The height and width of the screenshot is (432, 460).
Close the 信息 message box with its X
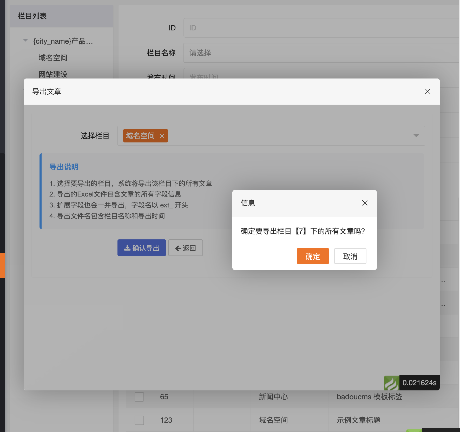(365, 203)
